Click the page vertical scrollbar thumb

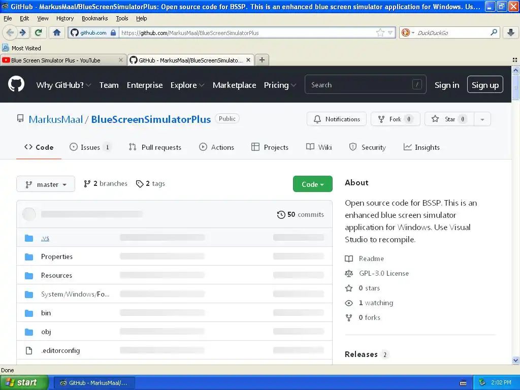(x=515, y=87)
